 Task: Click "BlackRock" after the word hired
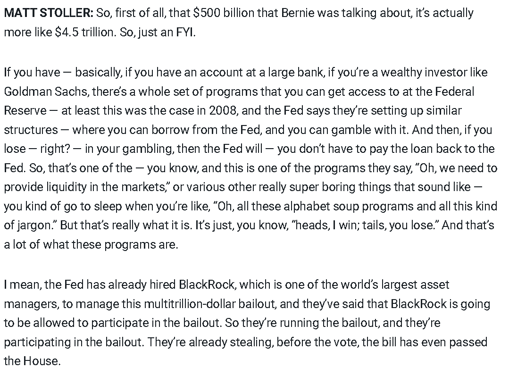click(x=206, y=285)
